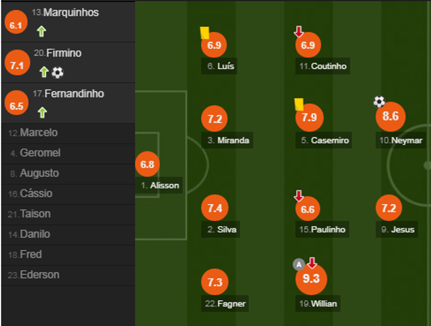Choose Ederson from the substitutes list

(40, 275)
